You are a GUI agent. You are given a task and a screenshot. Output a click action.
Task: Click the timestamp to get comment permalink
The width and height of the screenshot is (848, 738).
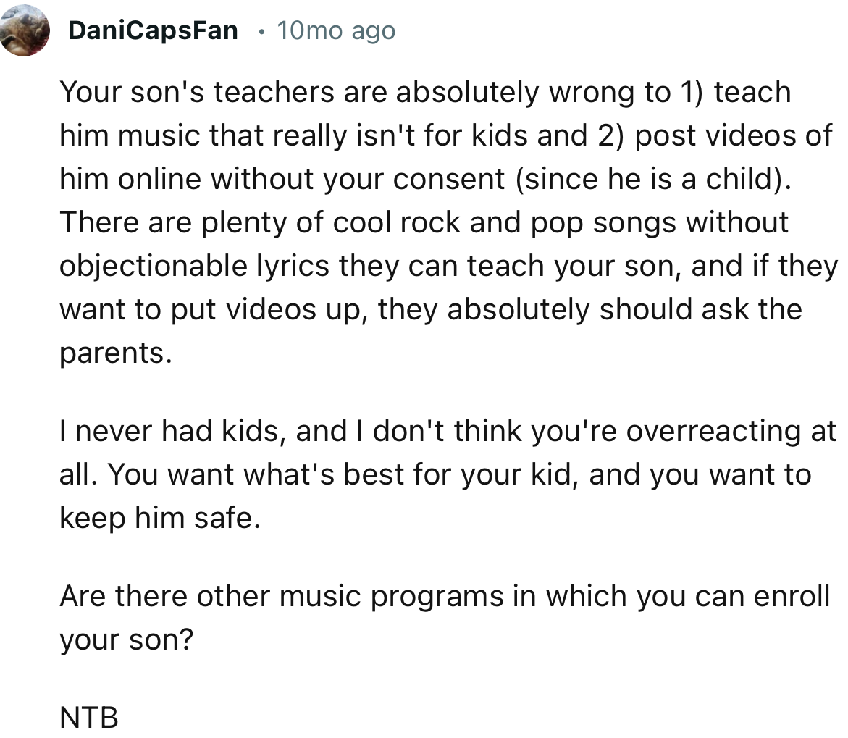336,30
